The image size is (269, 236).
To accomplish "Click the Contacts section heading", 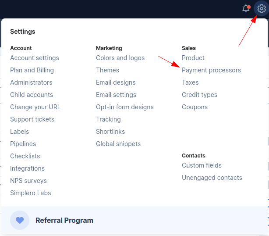I will 194,156.
